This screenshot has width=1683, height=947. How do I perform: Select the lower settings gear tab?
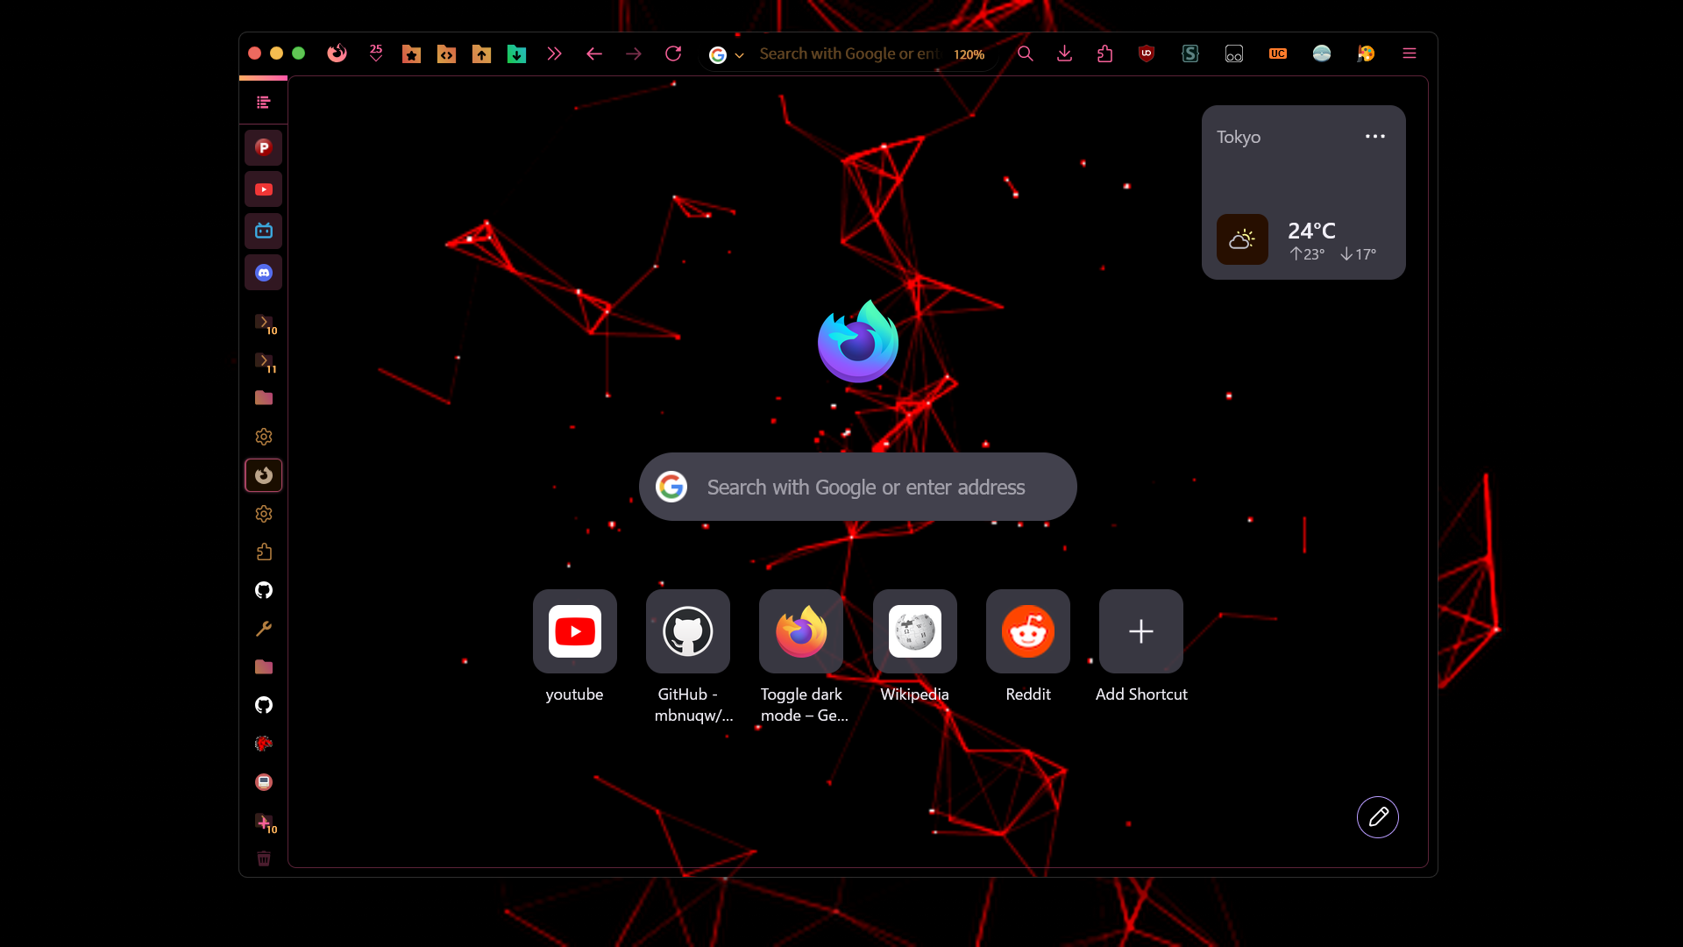(264, 514)
